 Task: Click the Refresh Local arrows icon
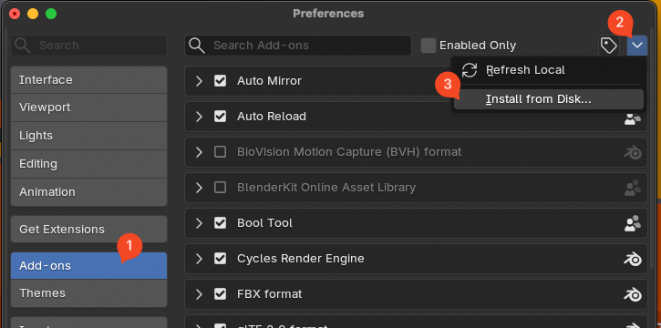[x=470, y=70]
